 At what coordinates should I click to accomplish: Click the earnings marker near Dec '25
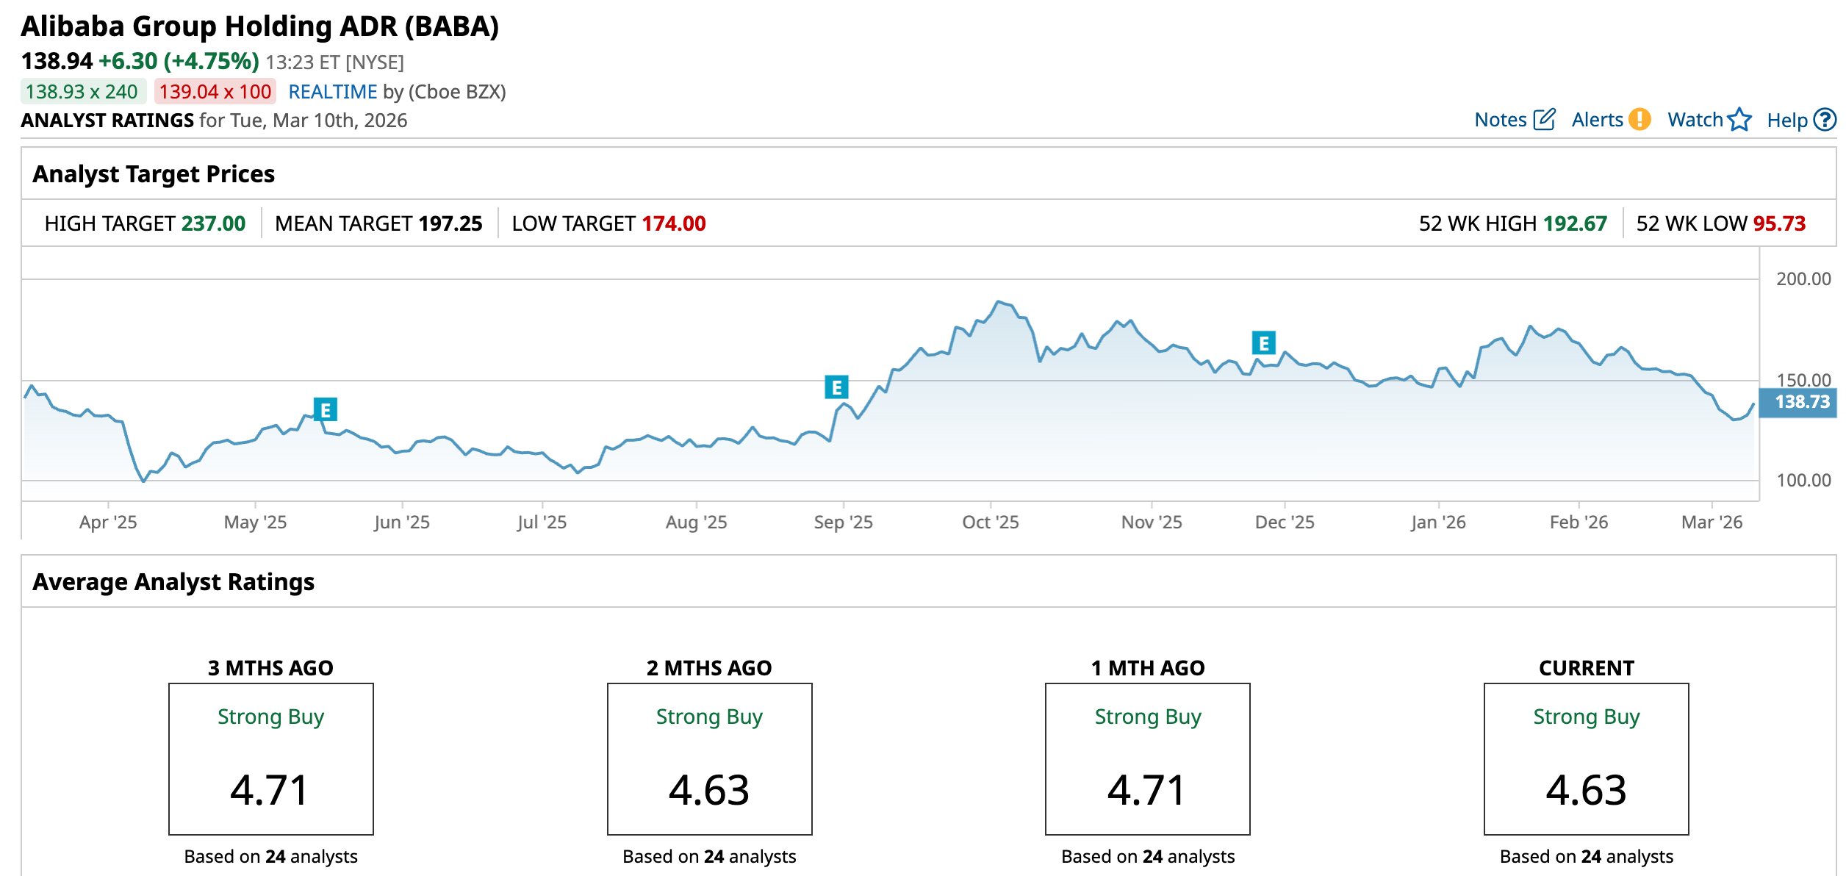[1264, 342]
